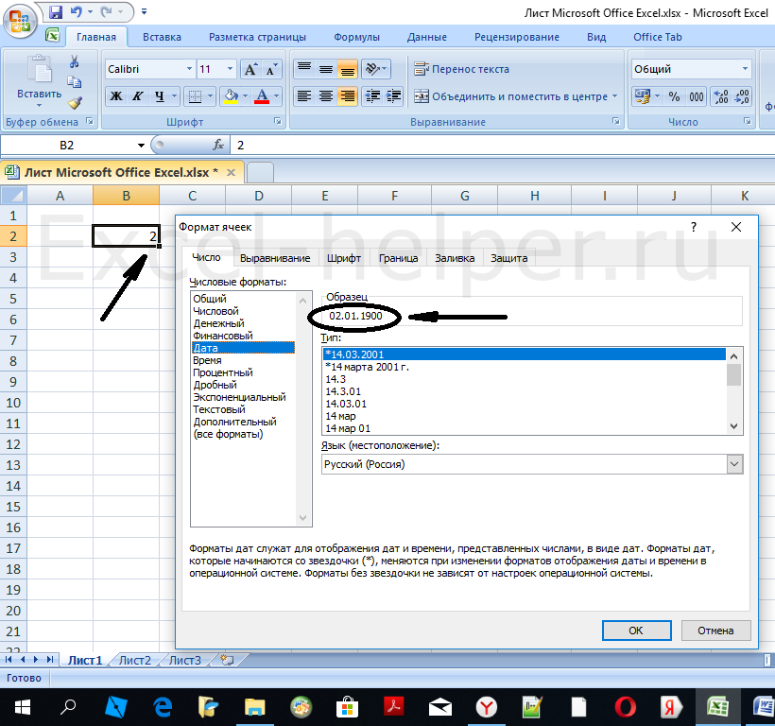Click Объединить и поместить в центре

pyautogui.click(x=510, y=96)
